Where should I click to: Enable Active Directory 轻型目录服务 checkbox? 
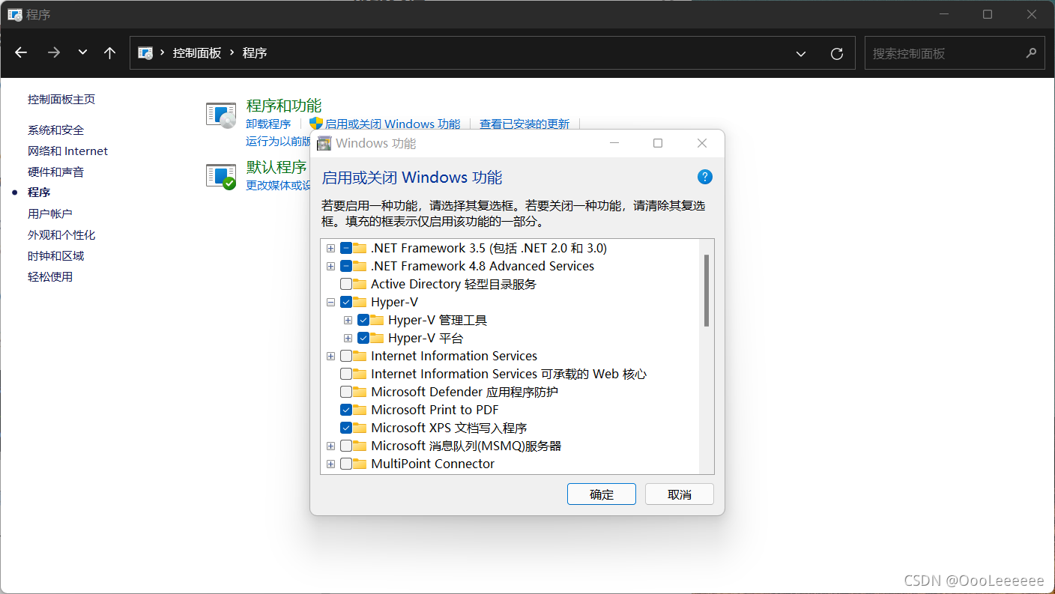[346, 284]
